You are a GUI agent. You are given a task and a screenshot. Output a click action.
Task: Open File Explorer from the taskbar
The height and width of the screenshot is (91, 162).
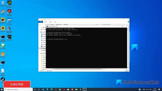[x=76, y=89]
